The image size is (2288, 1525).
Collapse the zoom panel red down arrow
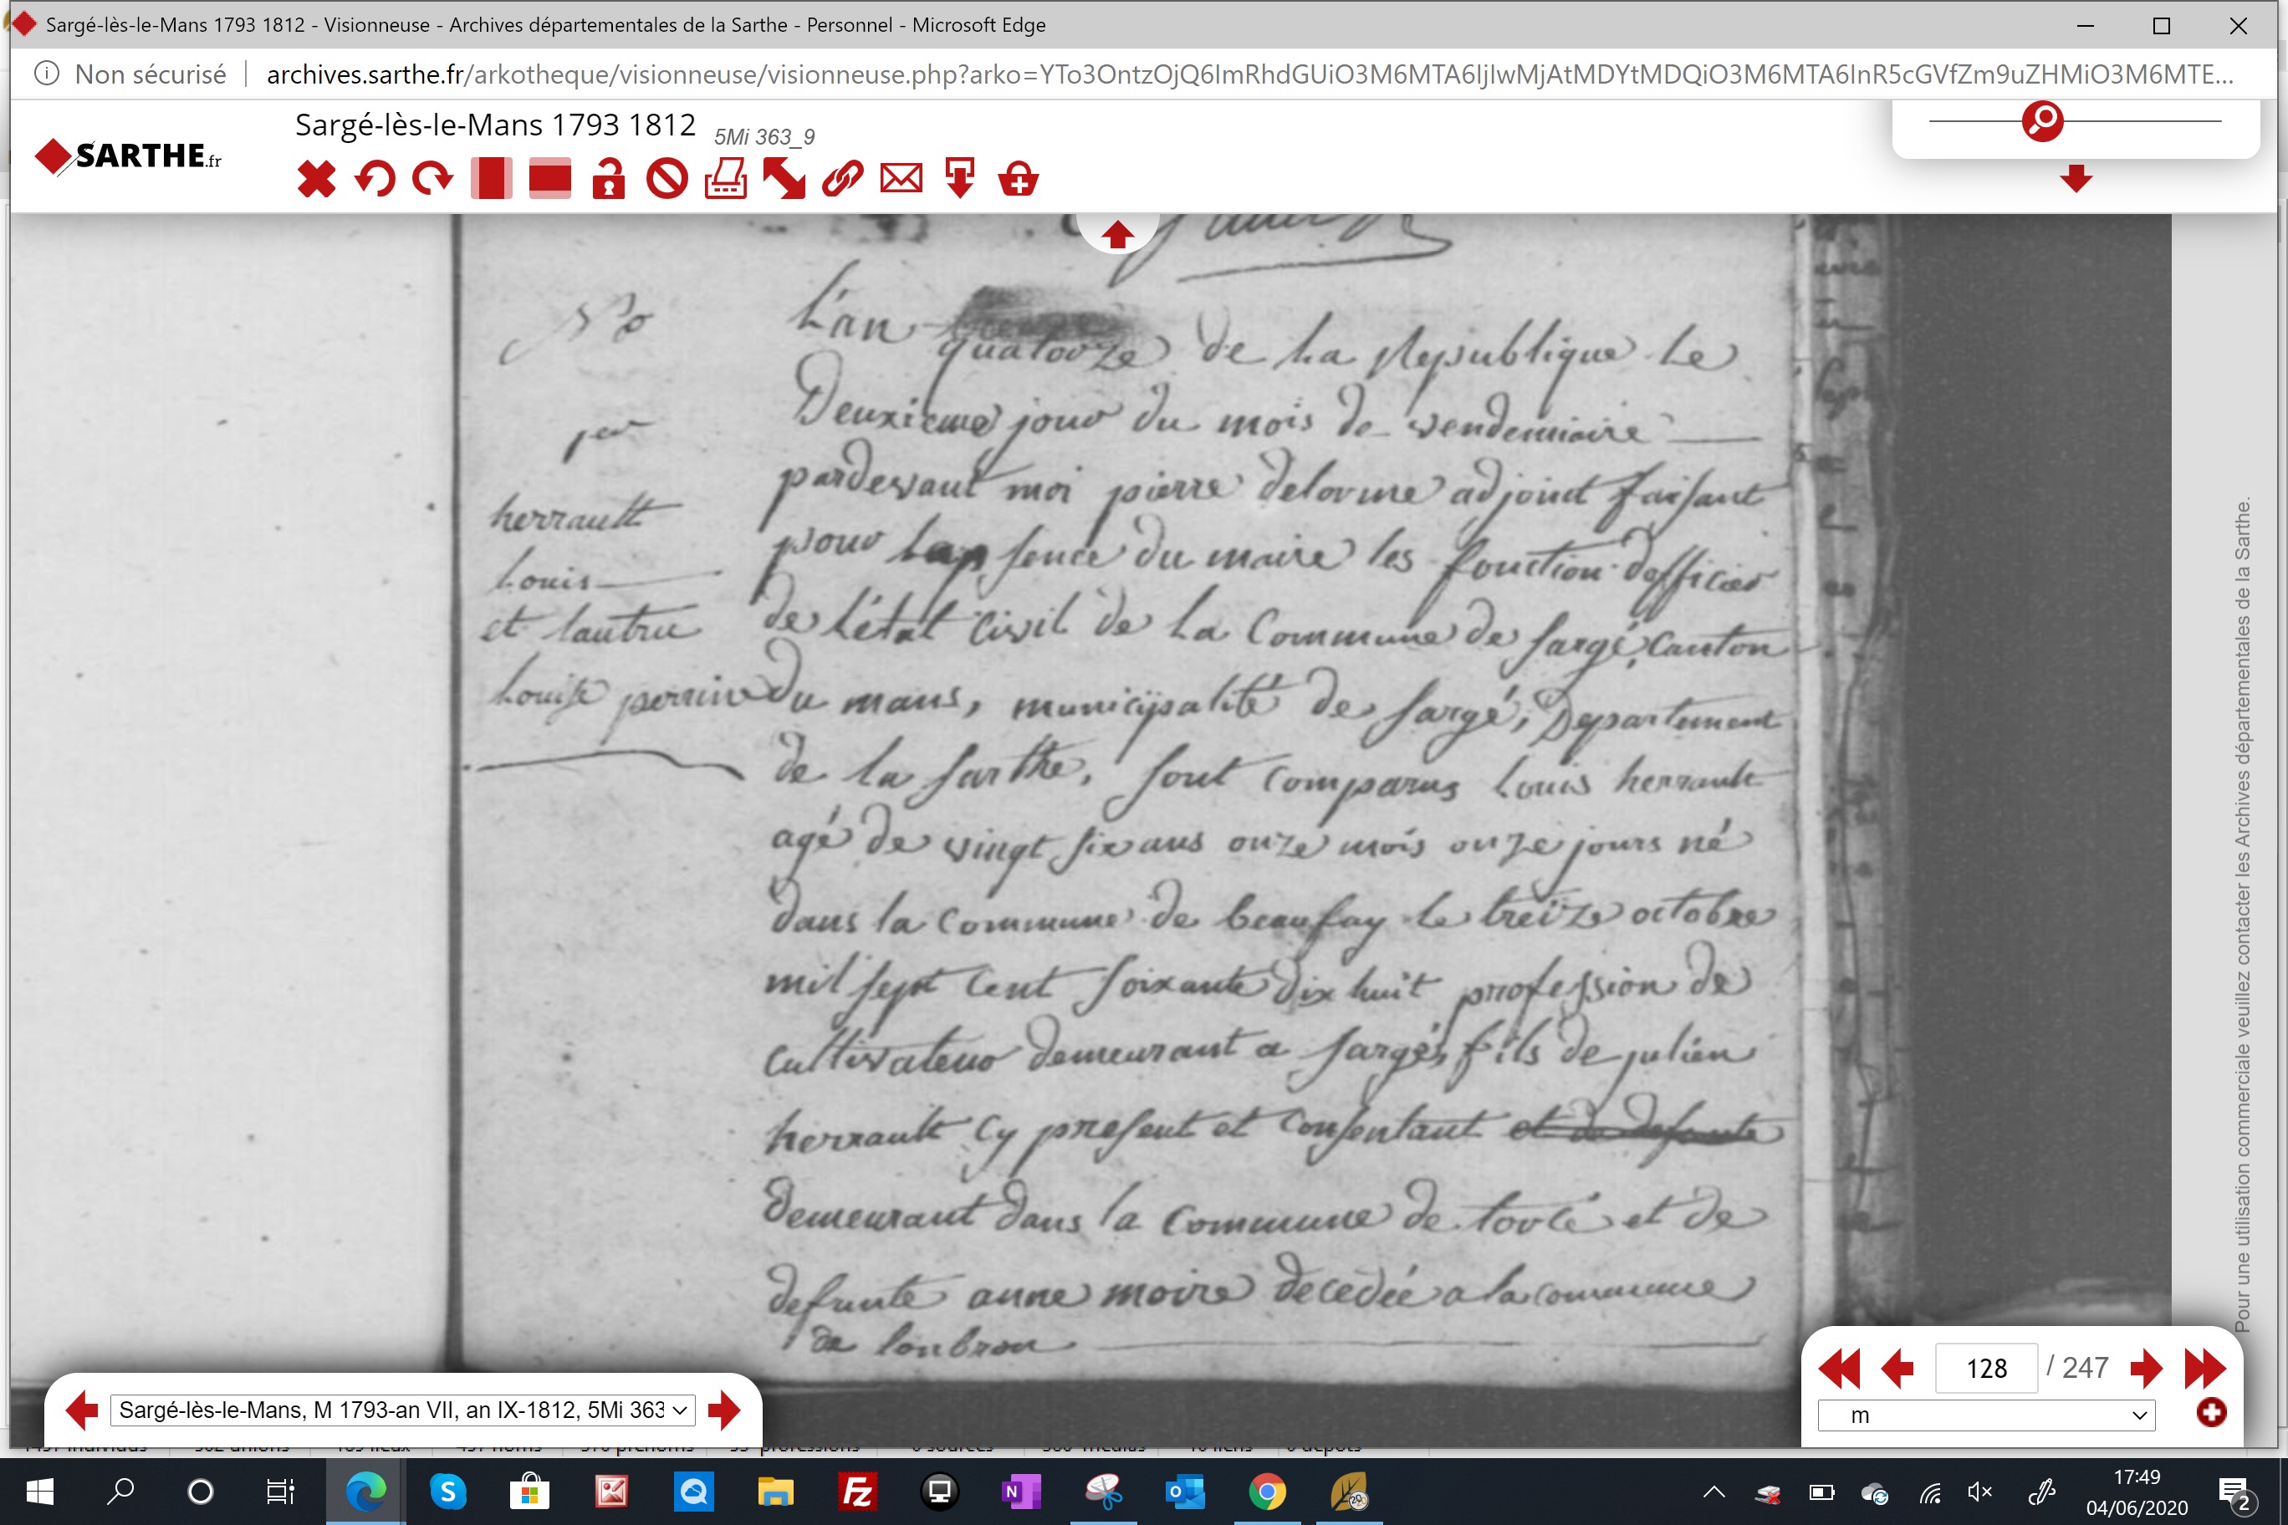2076,178
